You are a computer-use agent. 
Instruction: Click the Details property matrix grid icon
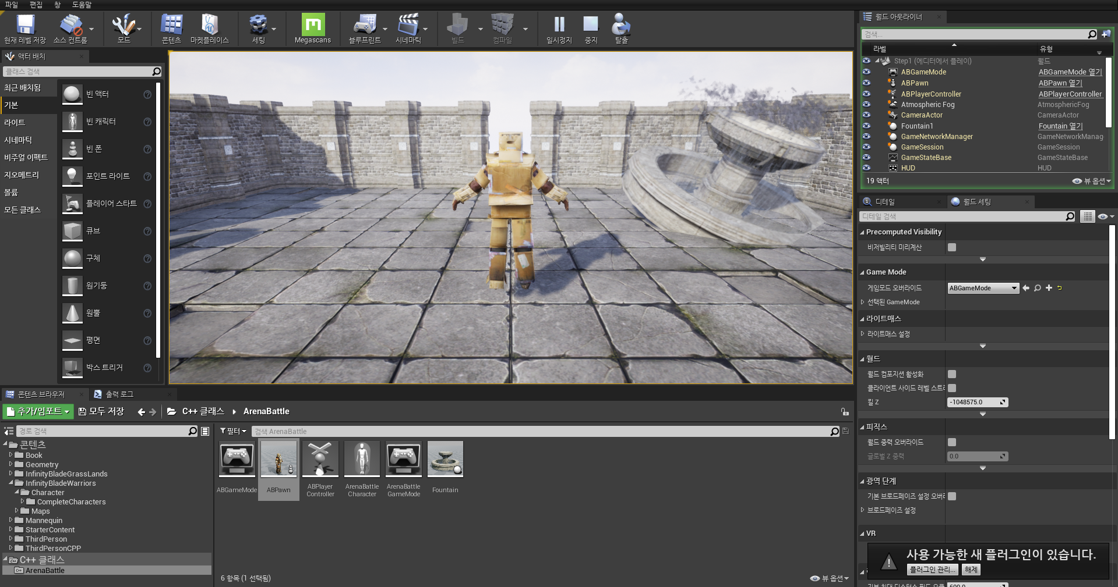1087,216
